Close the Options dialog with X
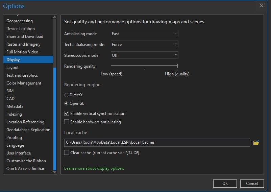 [262, 6]
